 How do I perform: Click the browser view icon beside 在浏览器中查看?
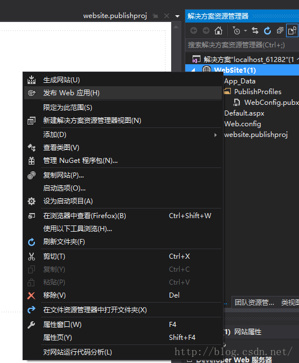[32, 216]
